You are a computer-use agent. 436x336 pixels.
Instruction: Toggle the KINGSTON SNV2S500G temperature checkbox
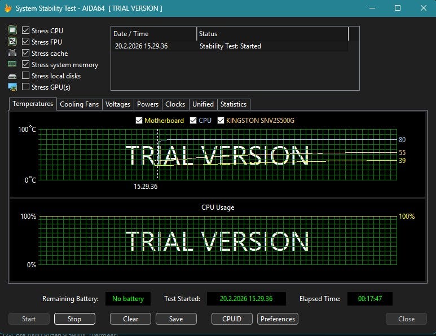pos(221,121)
